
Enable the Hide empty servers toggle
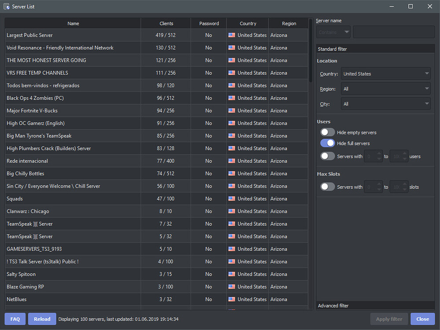coord(327,132)
